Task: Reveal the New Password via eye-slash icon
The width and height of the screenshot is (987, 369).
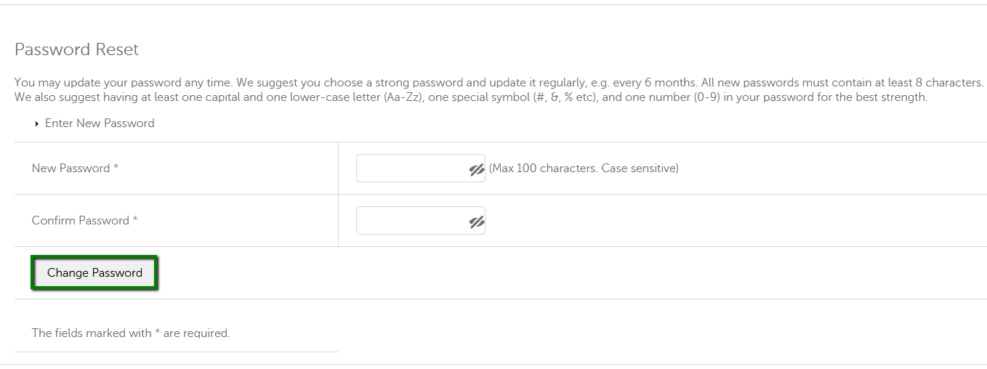Action: tap(477, 169)
